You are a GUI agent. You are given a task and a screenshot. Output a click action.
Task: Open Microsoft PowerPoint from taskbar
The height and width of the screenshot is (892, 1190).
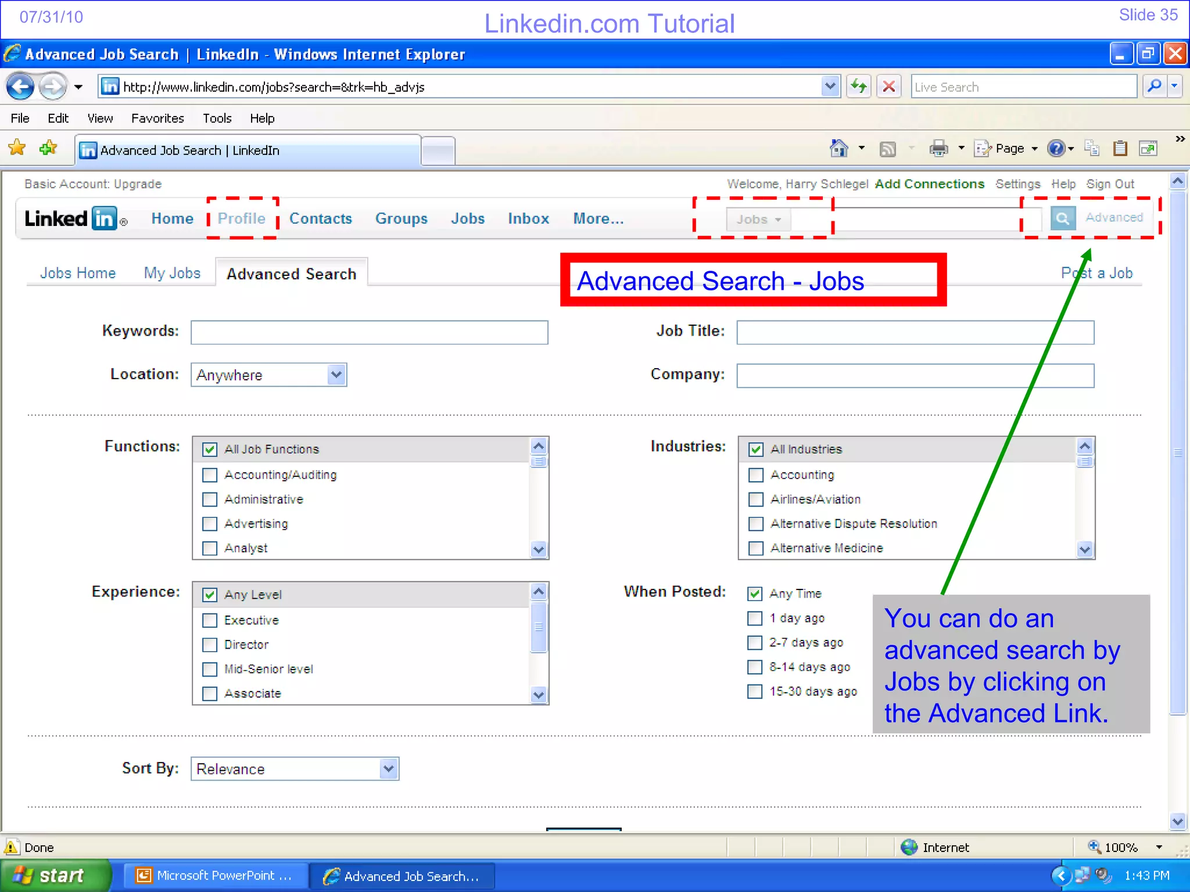(x=215, y=876)
